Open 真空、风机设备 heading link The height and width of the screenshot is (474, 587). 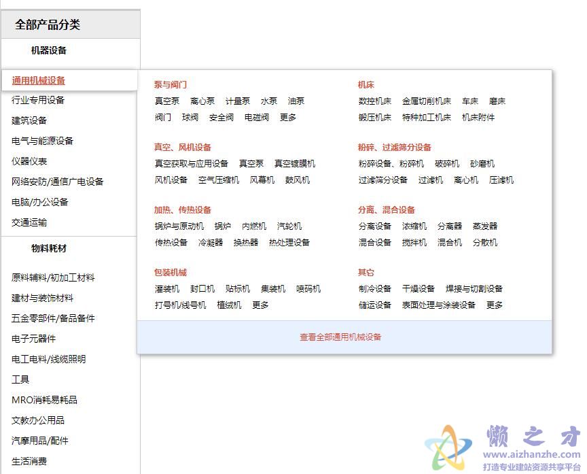pos(182,148)
